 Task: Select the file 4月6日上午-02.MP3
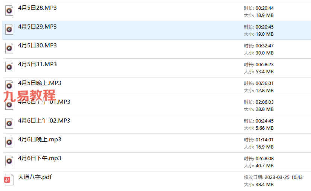(44, 121)
